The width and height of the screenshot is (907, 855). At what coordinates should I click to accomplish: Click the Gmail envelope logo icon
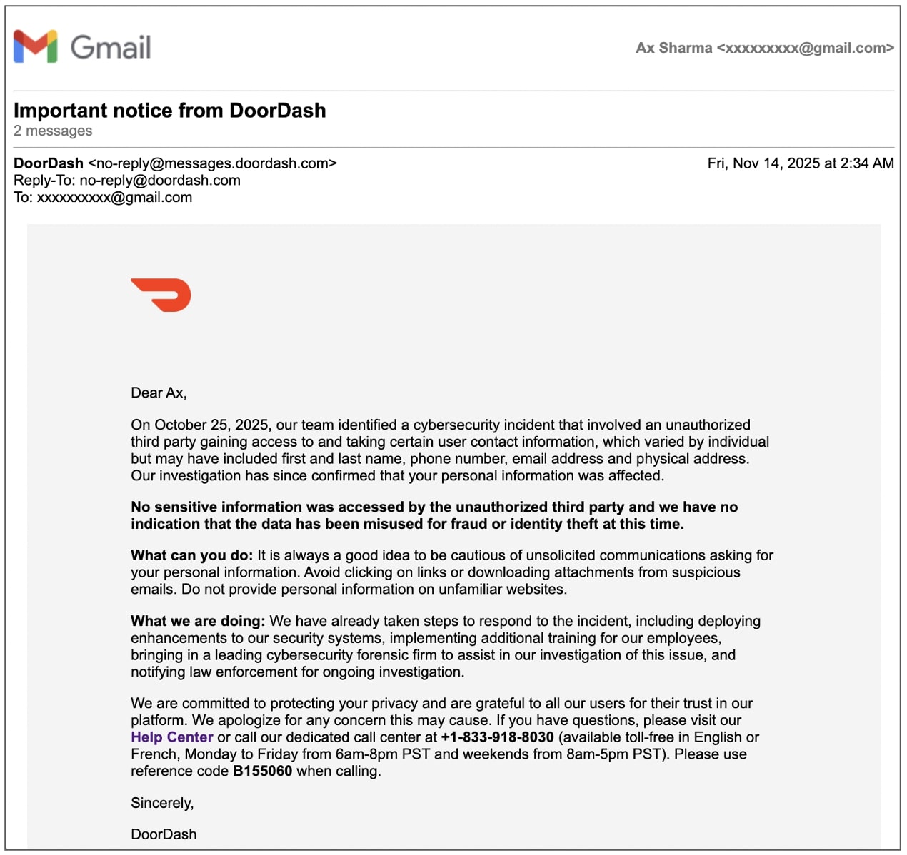[x=35, y=47]
